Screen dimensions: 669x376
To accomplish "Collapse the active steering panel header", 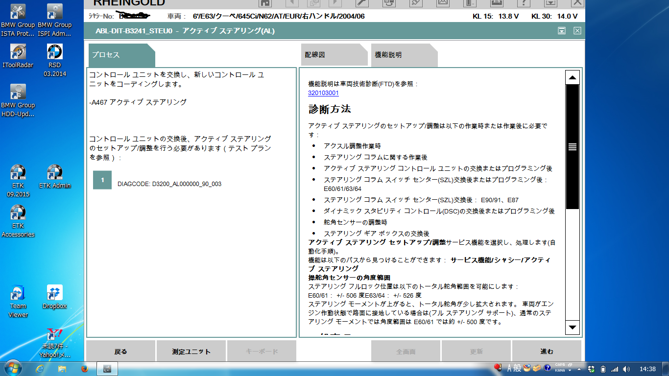I will point(562,31).
